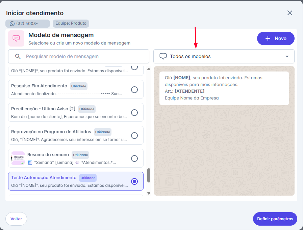Click the Equipe: Produto tag

pos(71,24)
